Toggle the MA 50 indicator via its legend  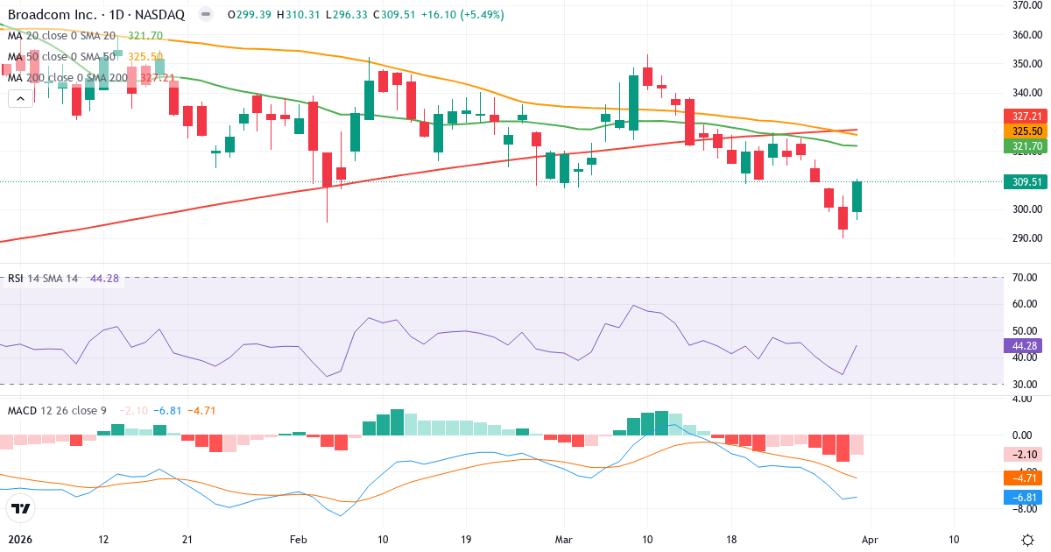coord(53,58)
